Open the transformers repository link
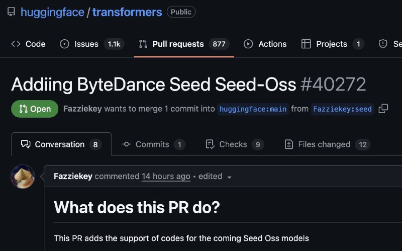402x251 pixels. [127, 12]
